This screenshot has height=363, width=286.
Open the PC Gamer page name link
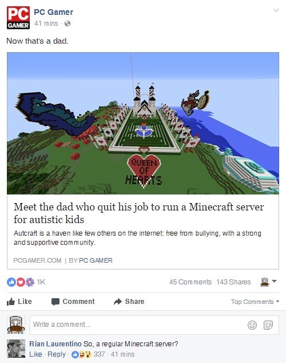coord(54,12)
